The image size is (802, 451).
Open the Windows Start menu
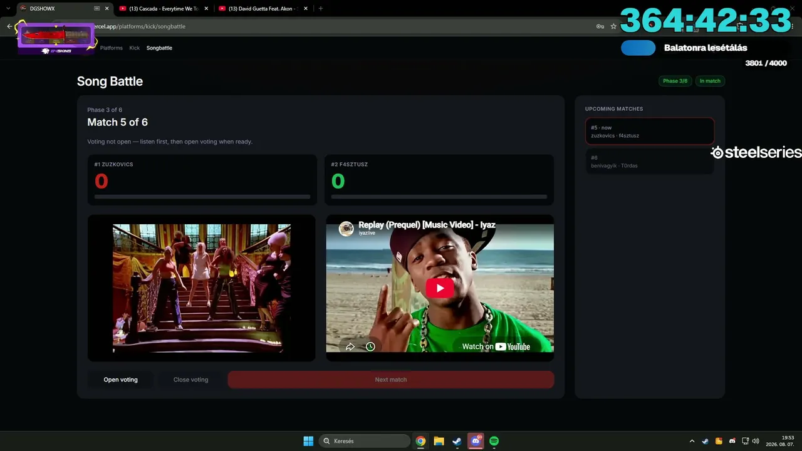point(308,441)
